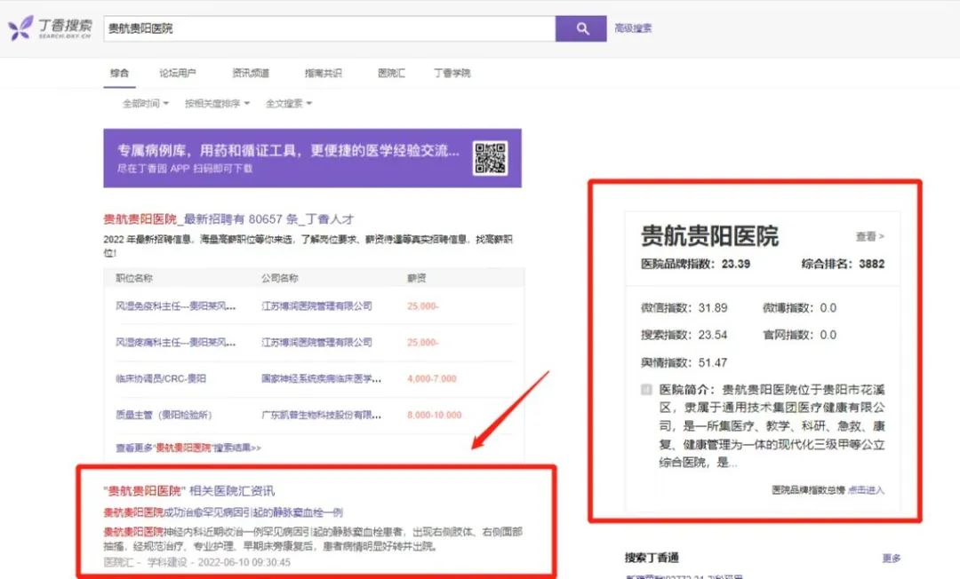Switch to the 论坛用户 tab
Screen dimensions: 960x579
point(178,73)
